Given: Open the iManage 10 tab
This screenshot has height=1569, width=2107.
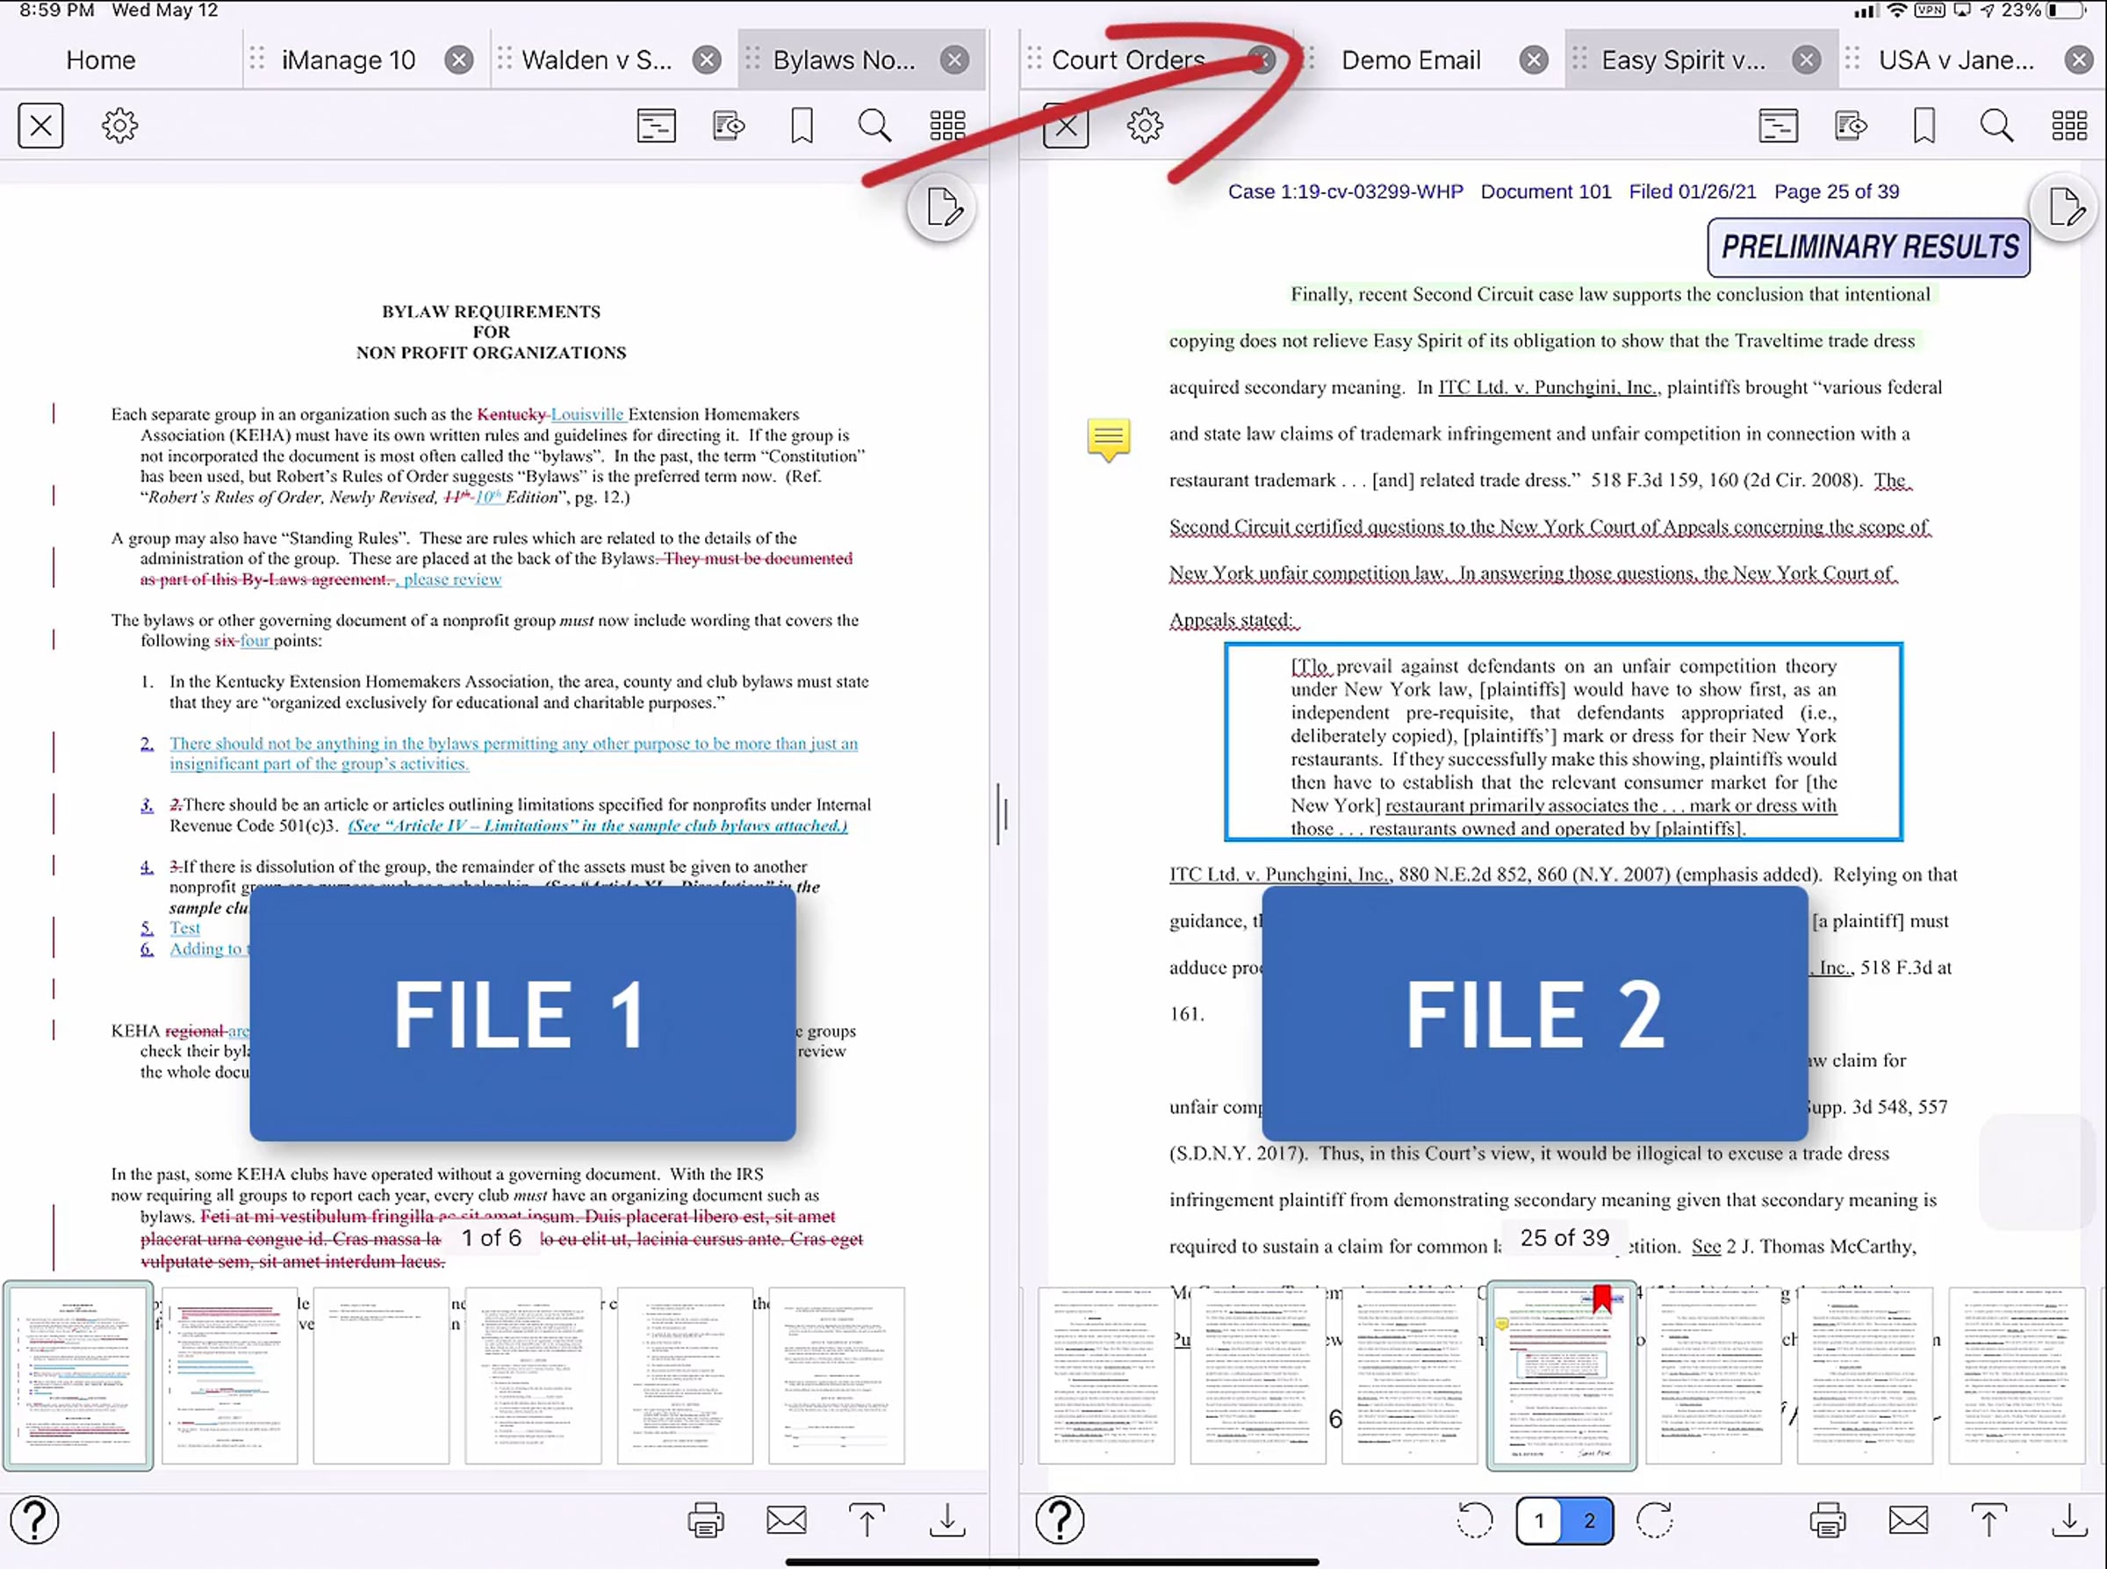Looking at the screenshot, I should 349,60.
